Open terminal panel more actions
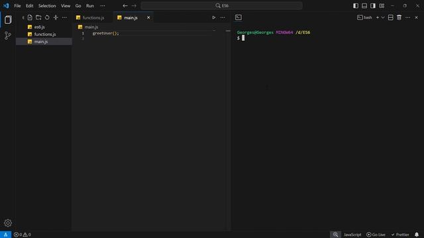Screen dimensions: 424x238 [408, 18]
